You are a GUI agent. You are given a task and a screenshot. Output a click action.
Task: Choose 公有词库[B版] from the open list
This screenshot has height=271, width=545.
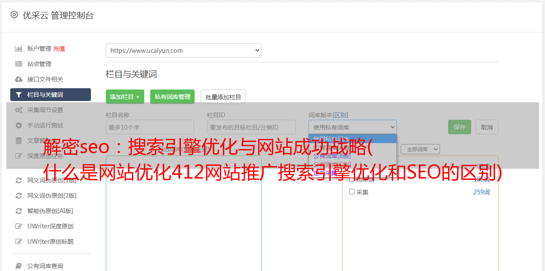tap(332, 156)
